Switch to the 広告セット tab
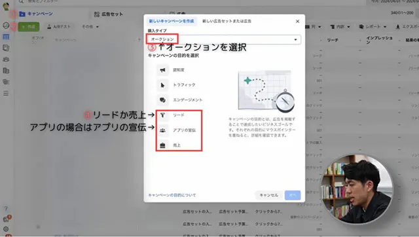The height and width of the screenshot is (237, 419). [x=109, y=14]
